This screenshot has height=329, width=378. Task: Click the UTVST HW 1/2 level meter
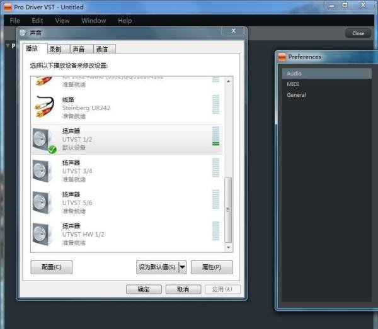[x=215, y=231]
